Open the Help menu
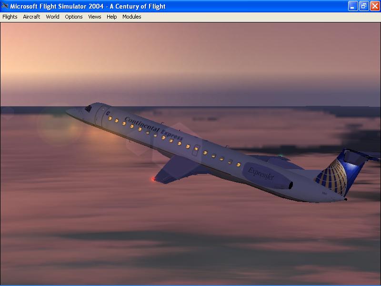 pos(112,17)
